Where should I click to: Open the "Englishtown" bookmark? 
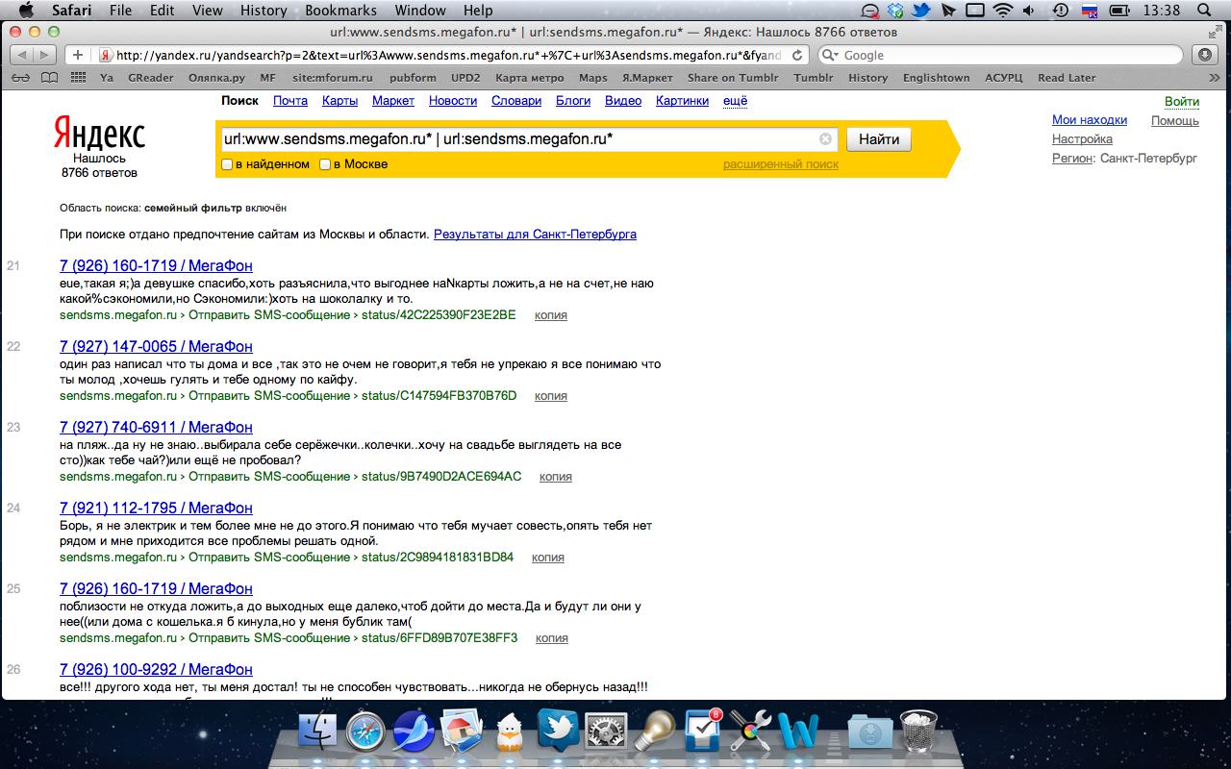point(936,78)
